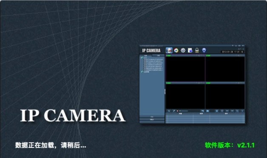Collapse the top device tree group
267x158 pixels.
pos(141,58)
